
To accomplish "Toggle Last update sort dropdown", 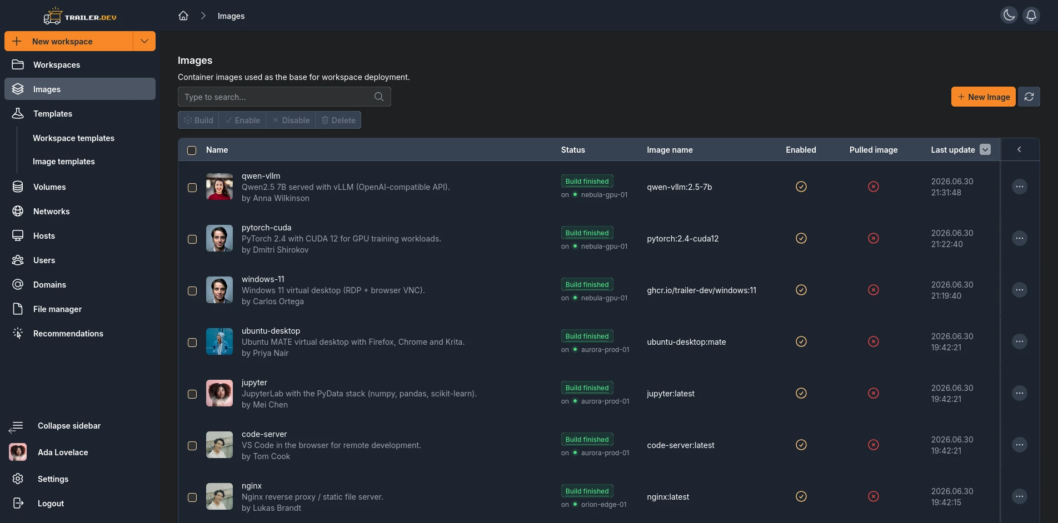I will [985, 149].
